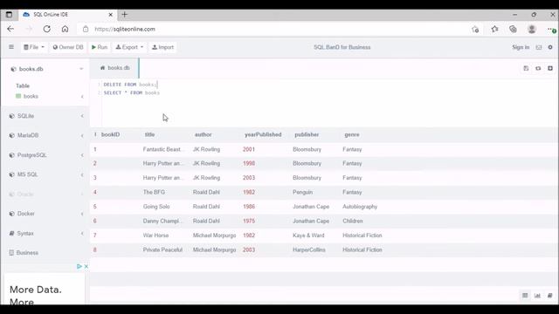Open the hamburger menu in the toolbar

tap(11, 47)
